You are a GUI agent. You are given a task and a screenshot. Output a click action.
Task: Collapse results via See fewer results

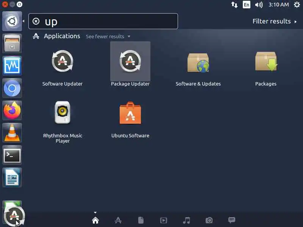[x=108, y=36]
